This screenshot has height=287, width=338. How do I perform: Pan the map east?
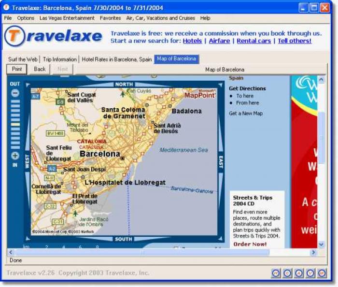click(x=221, y=162)
